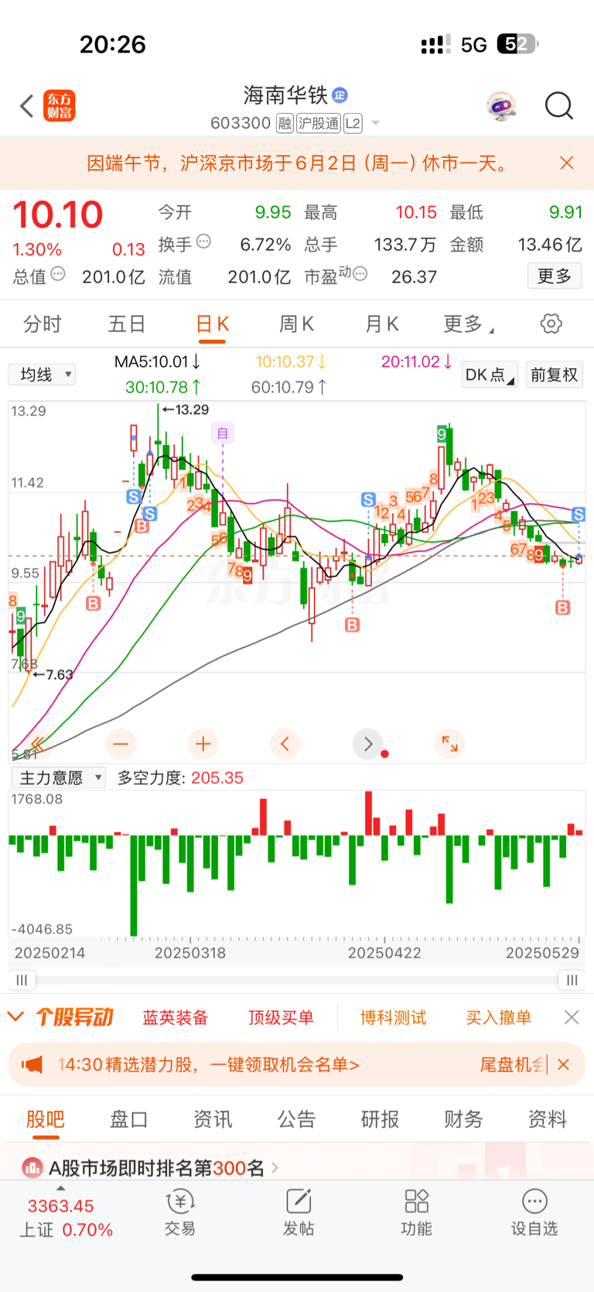Open the 股吧 tab

[x=46, y=1119]
